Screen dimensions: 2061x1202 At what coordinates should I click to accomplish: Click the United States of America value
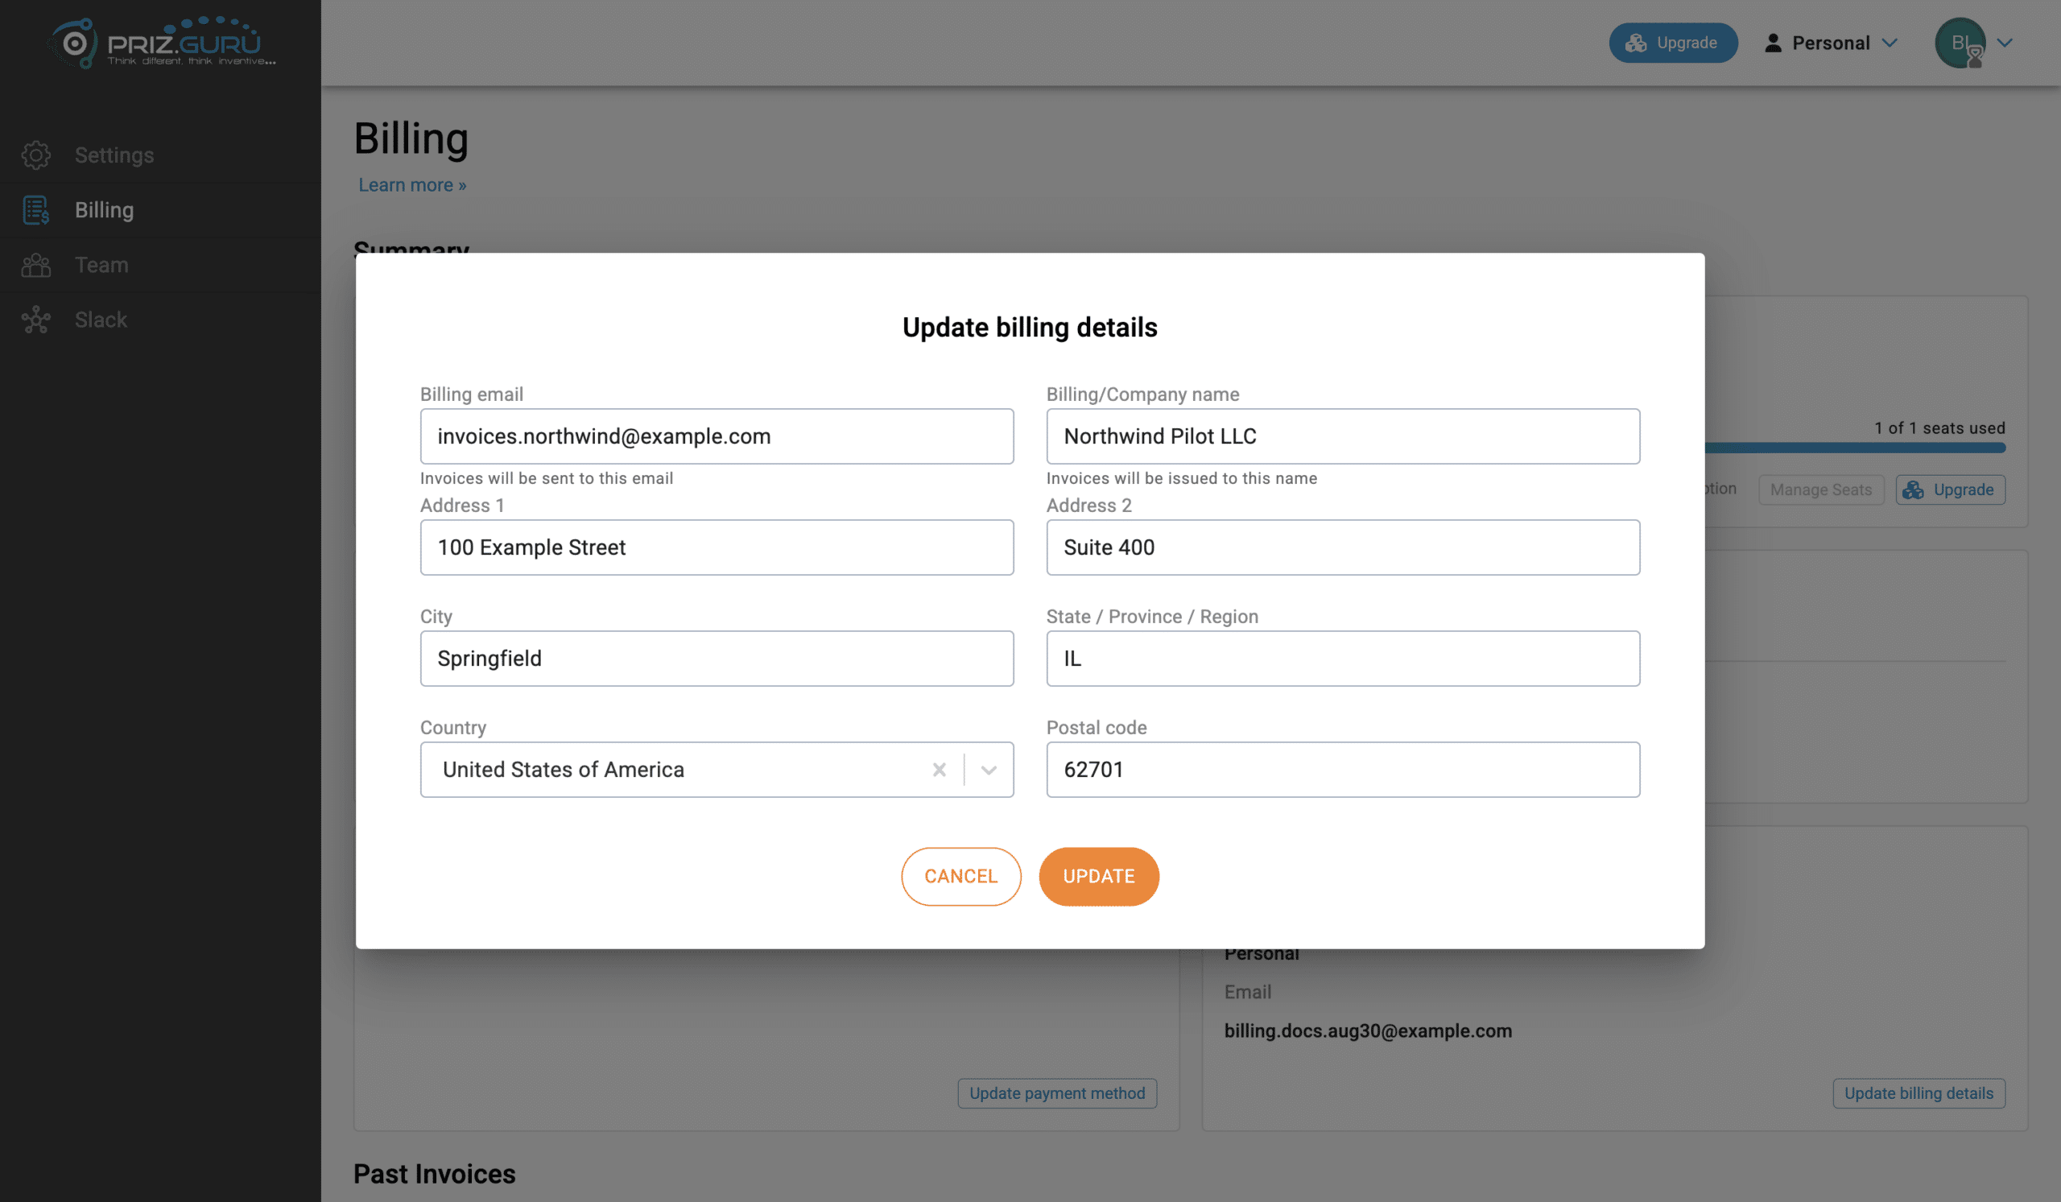(564, 770)
